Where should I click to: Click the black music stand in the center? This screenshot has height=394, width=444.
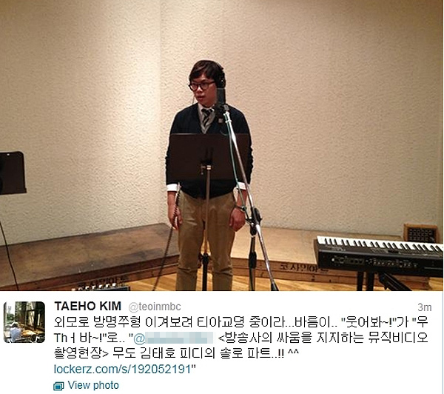pyautogui.click(x=209, y=157)
